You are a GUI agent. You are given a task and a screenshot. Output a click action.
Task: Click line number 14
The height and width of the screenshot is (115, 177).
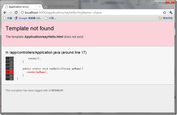(10, 62)
